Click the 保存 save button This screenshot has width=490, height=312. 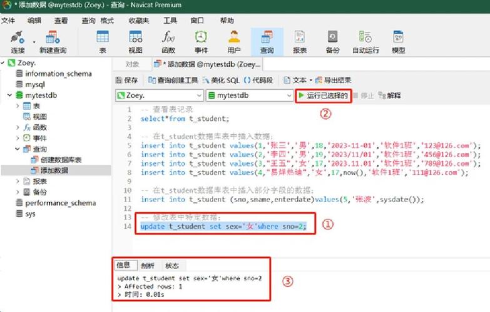coord(127,80)
